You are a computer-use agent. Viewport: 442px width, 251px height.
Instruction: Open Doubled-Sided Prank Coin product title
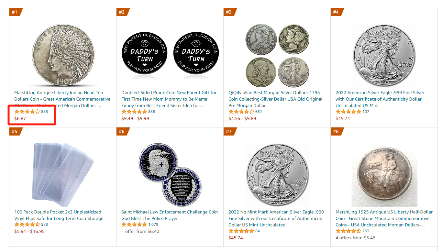pyautogui.click(x=169, y=99)
